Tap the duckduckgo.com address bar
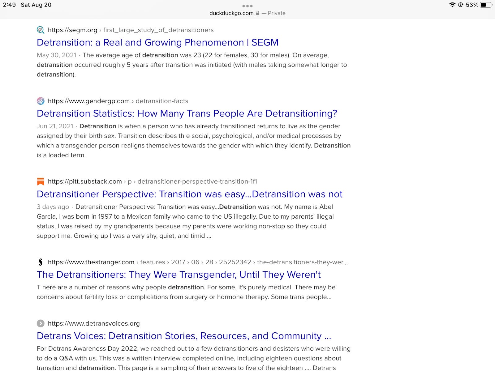 [247, 13]
